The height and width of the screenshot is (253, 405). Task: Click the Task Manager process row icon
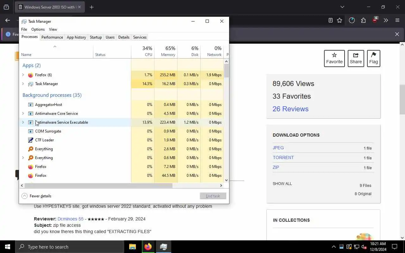pyautogui.click(x=30, y=84)
